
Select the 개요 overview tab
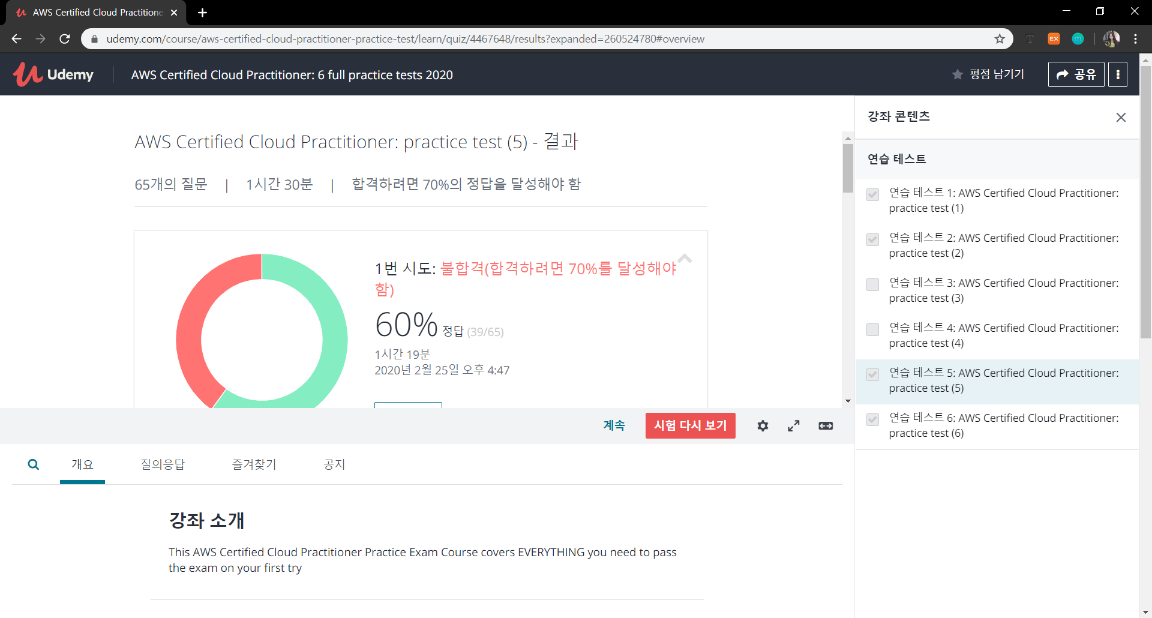pyautogui.click(x=82, y=464)
